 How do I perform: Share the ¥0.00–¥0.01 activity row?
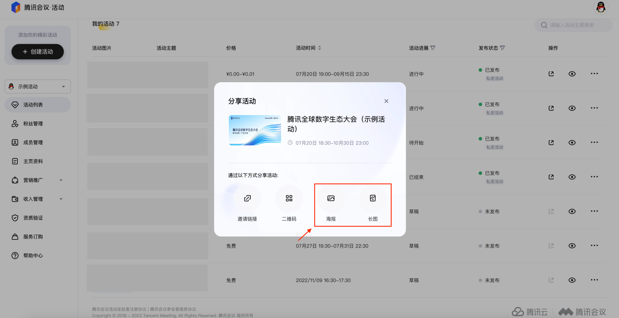tap(551, 74)
